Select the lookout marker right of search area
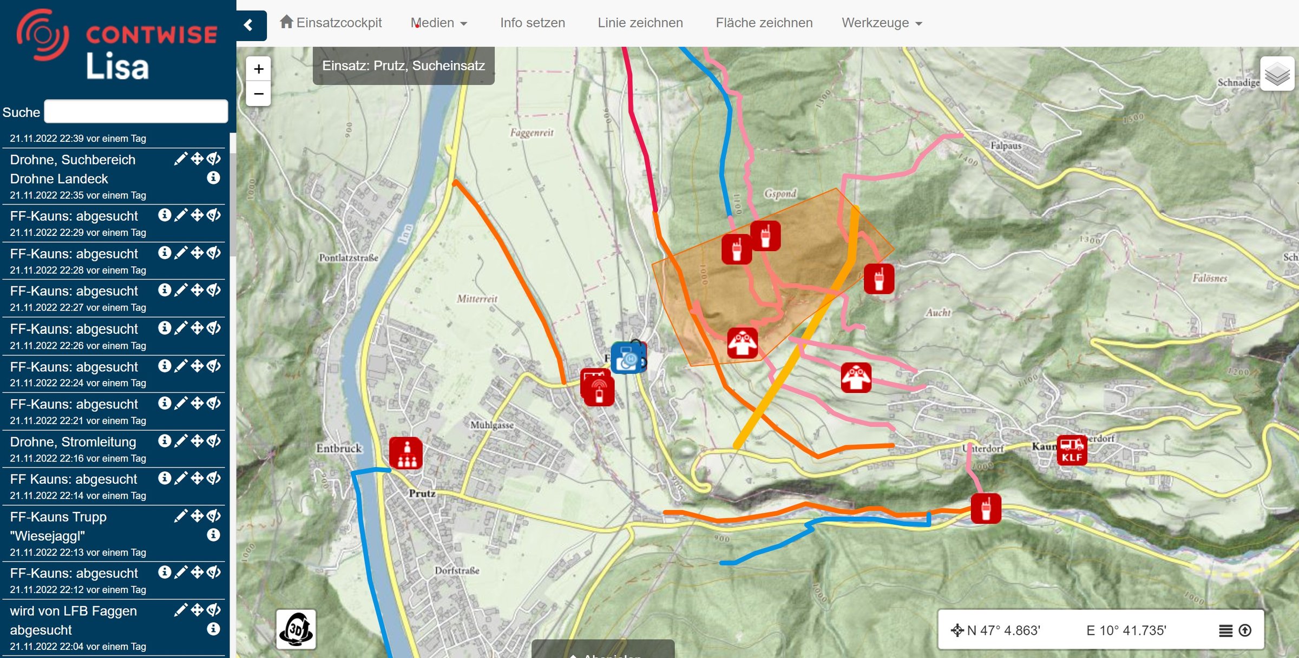The image size is (1299, 658). pos(856,378)
